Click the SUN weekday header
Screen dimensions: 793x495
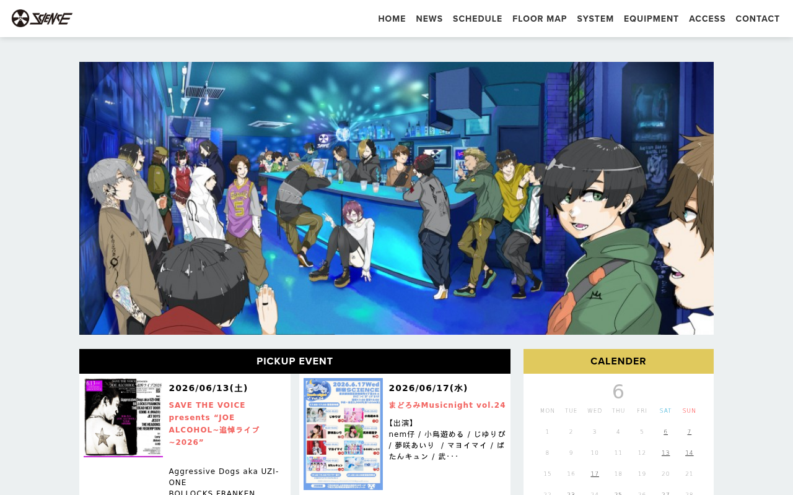coord(689,411)
